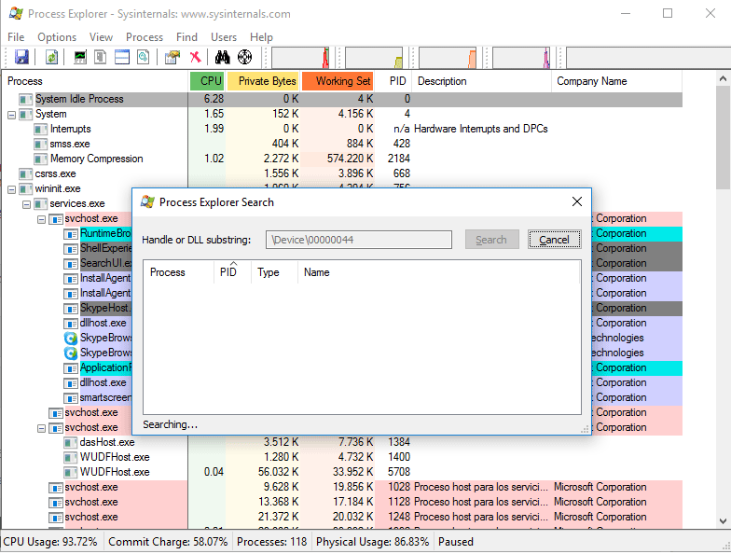Open the File menu
Viewport: 731px width, 554px height.
[x=16, y=37]
